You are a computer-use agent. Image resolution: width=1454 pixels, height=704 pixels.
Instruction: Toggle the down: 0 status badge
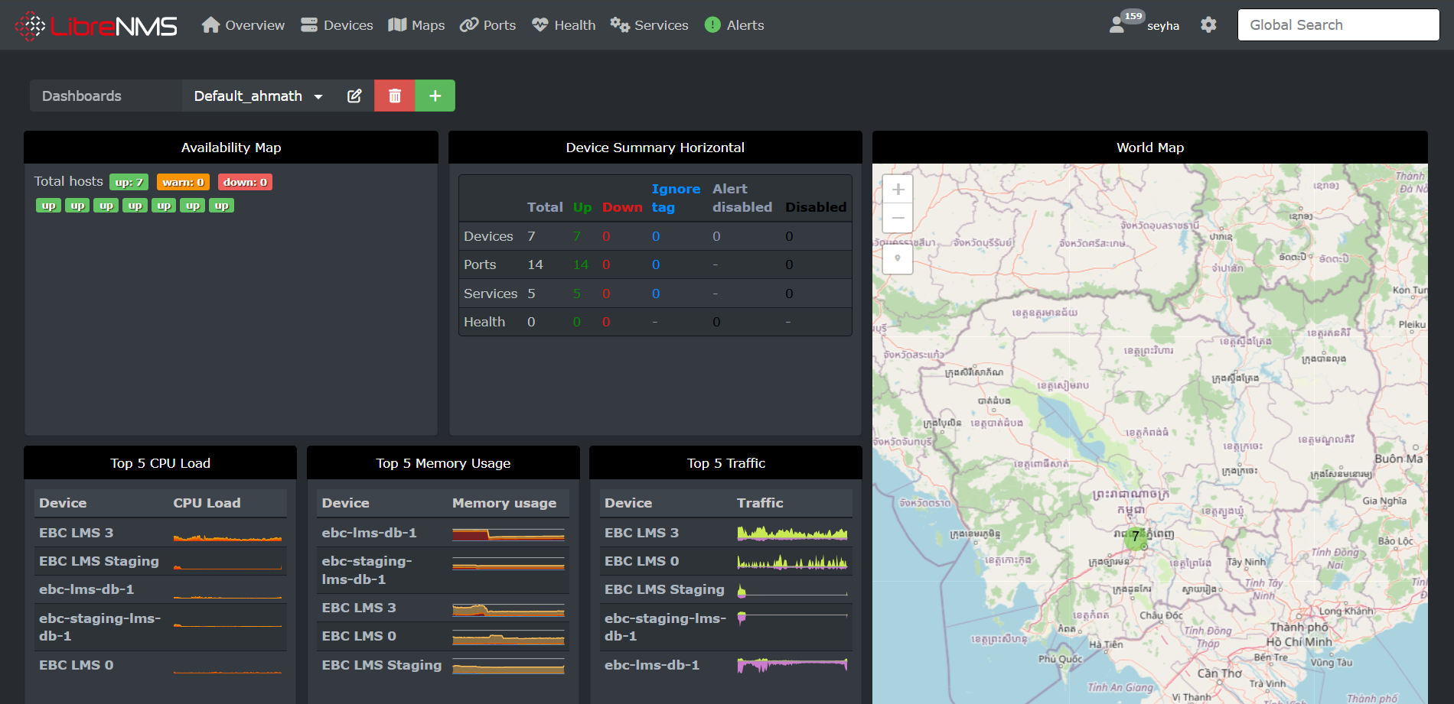click(245, 182)
